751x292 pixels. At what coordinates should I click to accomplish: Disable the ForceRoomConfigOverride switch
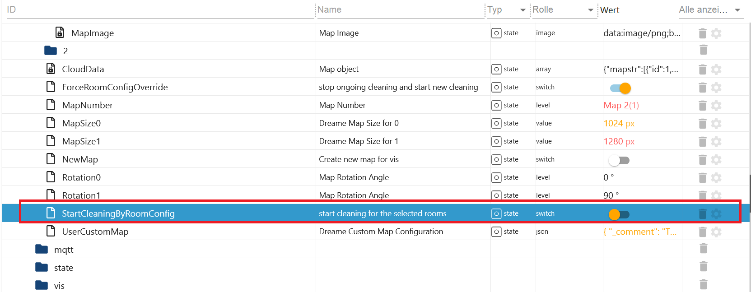pyautogui.click(x=620, y=88)
